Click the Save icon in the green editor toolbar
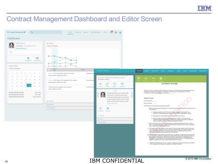 click(139, 78)
